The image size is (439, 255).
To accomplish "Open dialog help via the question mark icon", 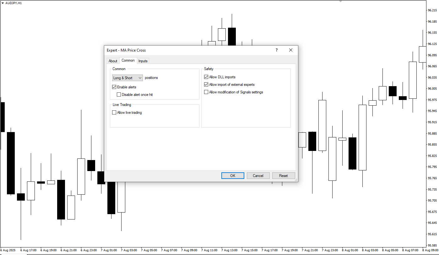I will point(276,50).
